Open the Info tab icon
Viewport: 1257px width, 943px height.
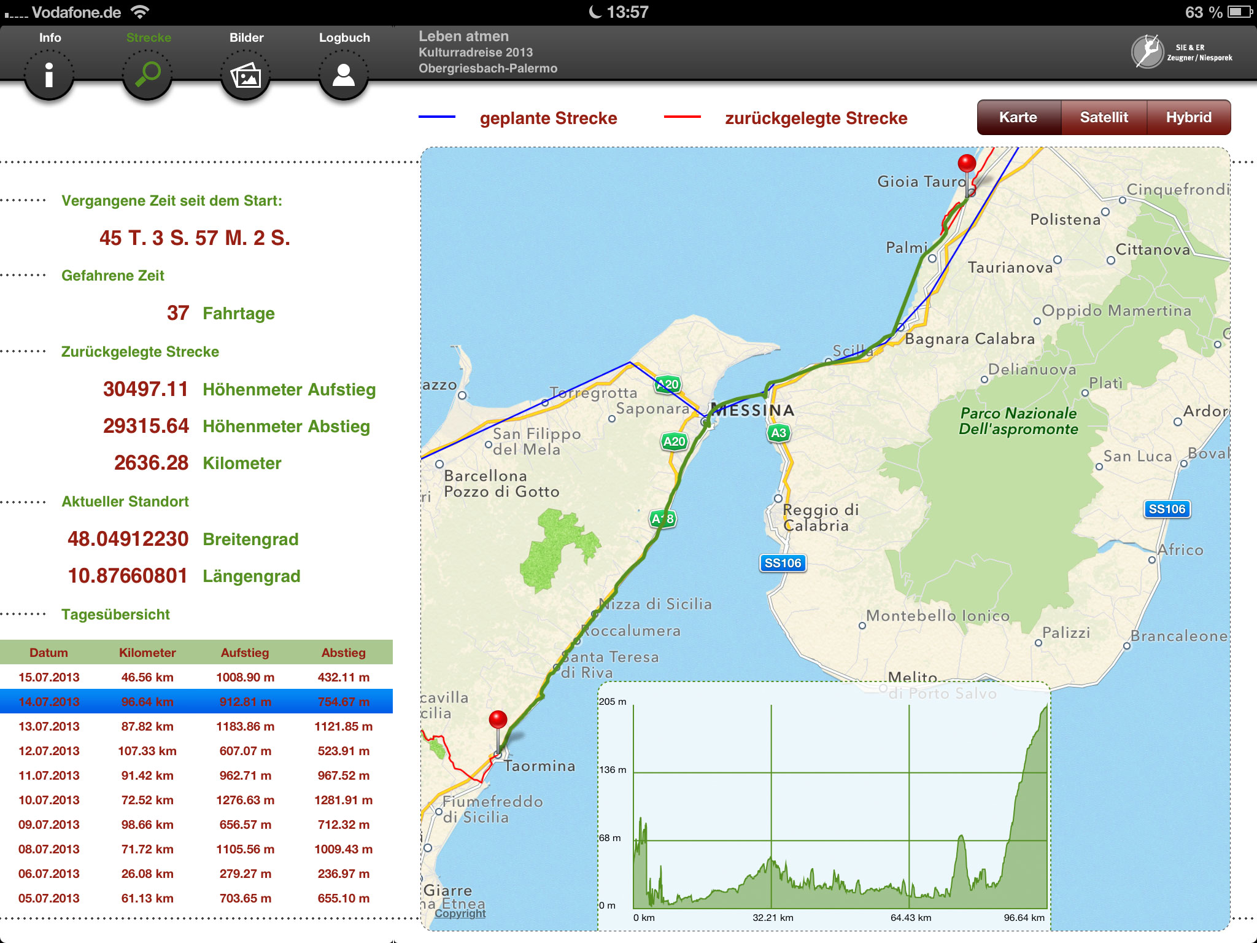pos(49,75)
